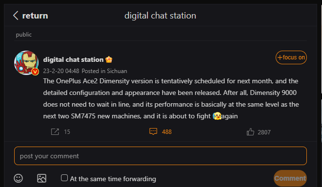Click the back arrow chevron icon
Screen dimensions: 322x187
click(x=16, y=16)
